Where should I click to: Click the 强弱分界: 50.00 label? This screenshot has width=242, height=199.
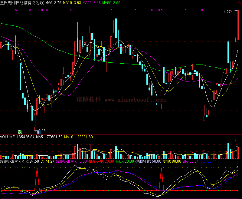(x=148, y=161)
